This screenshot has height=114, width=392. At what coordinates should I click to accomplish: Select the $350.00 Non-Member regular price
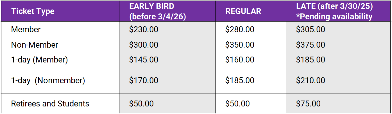[x=240, y=45]
